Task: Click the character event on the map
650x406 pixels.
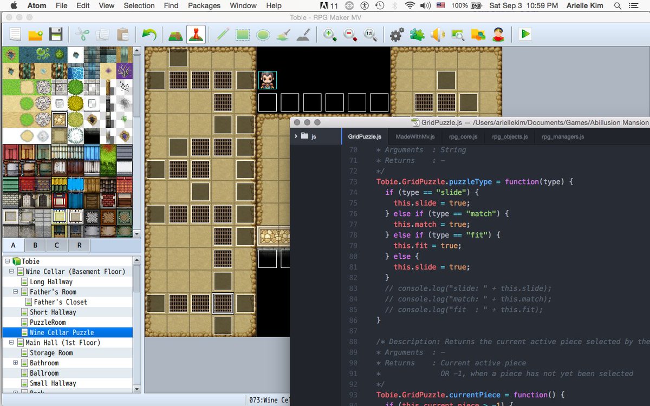Action: point(267,80)
